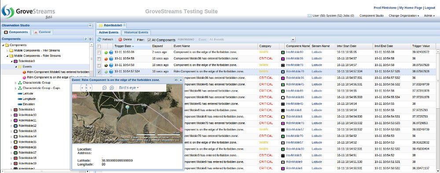The width and height of the screenshot is (440, 173).
Task: Check the IntvlMobile36 event row checkbox
Action: click(x=99, y=59)
